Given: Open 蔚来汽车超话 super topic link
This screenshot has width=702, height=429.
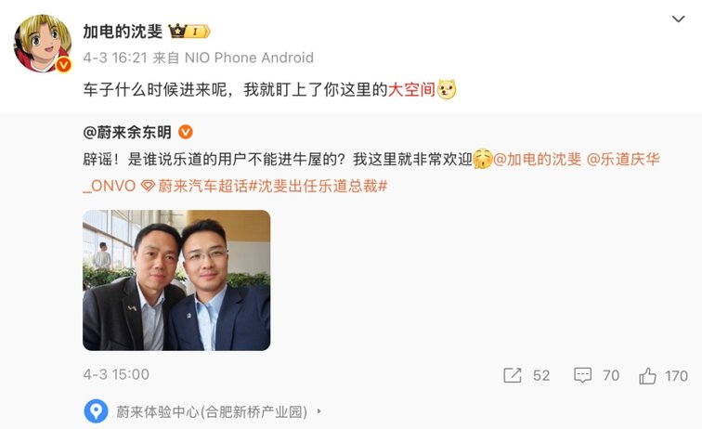Looking at the screenshot, I should click(202, 186).
